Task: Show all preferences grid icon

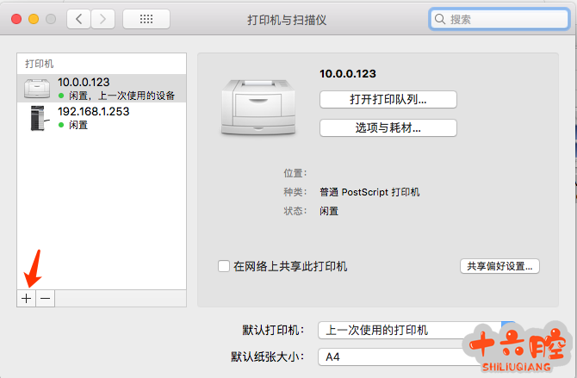Action: (x=146, y=19)
